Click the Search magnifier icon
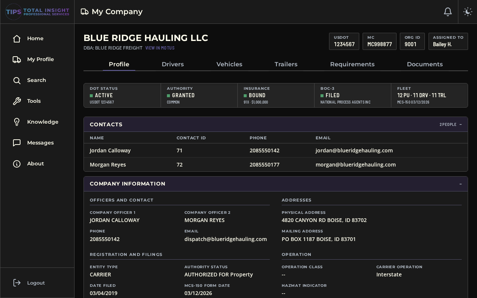Screen dimensions: 477x298 17,80
